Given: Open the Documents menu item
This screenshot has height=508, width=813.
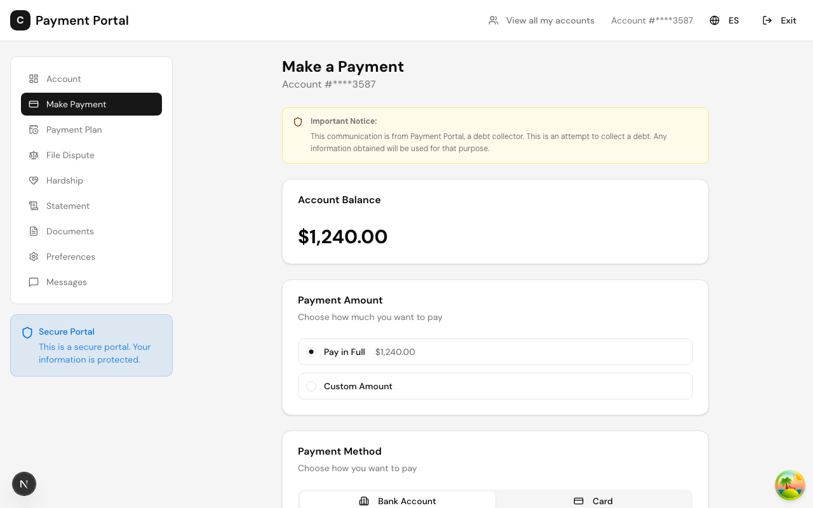Looking at the screenshot, I should point(91,231).
